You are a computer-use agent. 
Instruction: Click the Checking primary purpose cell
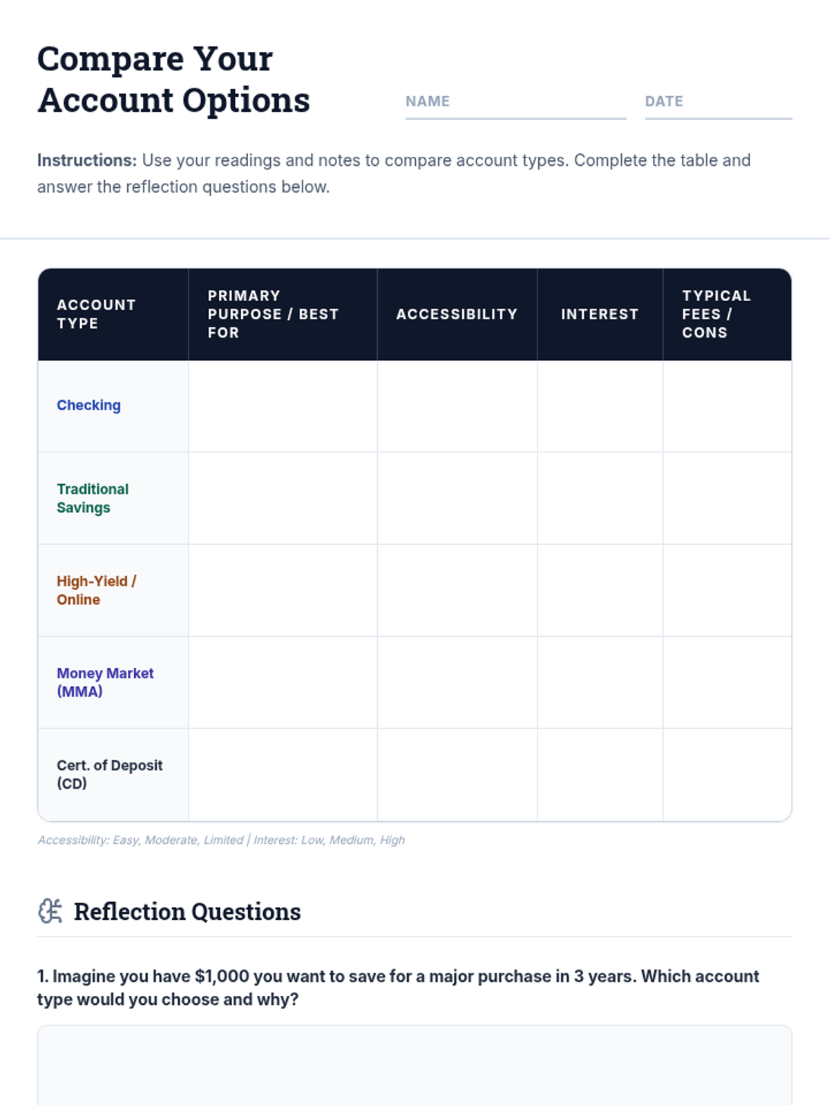click(283, 406)
